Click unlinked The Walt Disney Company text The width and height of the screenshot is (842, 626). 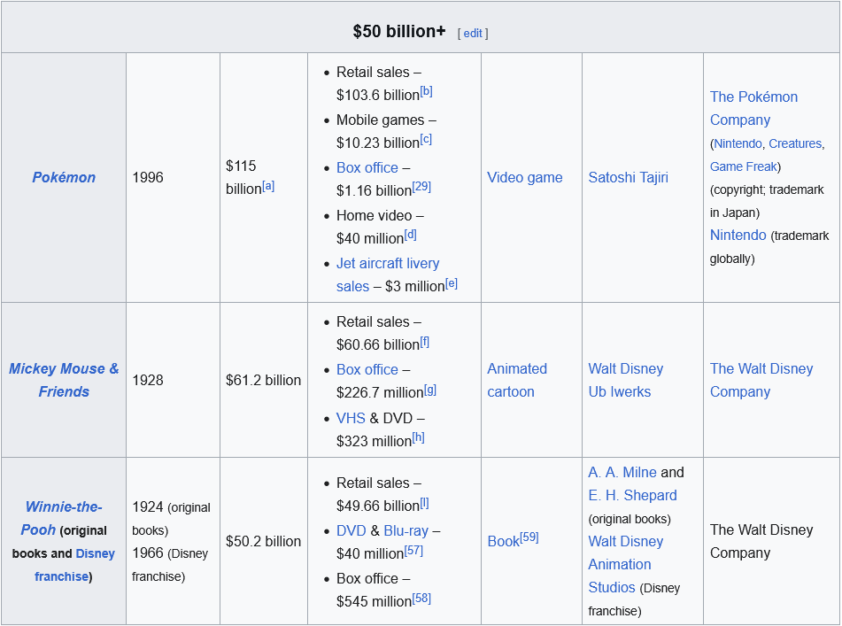[761, 541]
